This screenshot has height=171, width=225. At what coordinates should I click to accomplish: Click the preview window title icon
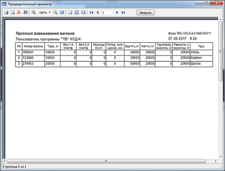click(x=4, y=4)
